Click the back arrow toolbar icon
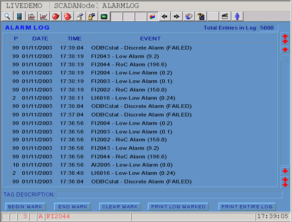Screen dimensions: 292x222 [x=164, y=16]
